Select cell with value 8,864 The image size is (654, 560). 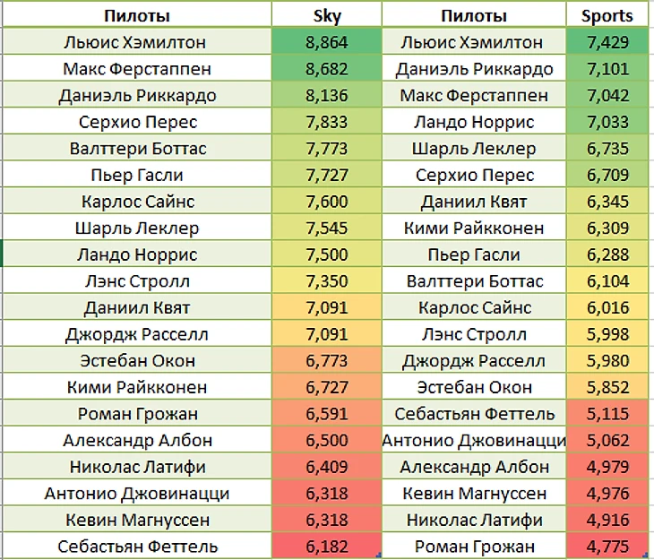click(327, 42)
